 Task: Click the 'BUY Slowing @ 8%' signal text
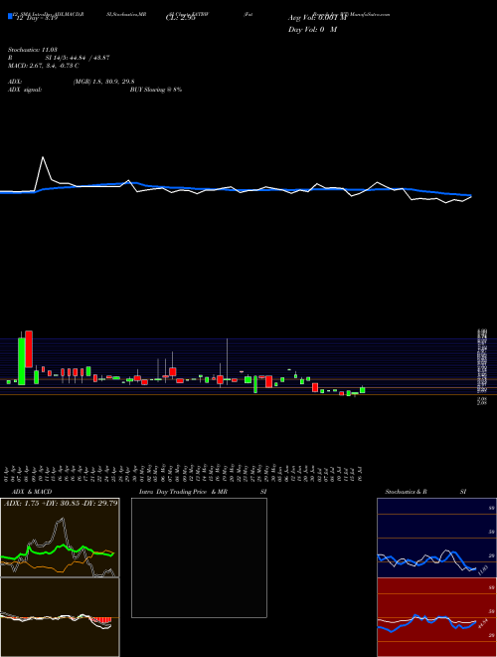[156, 90]
